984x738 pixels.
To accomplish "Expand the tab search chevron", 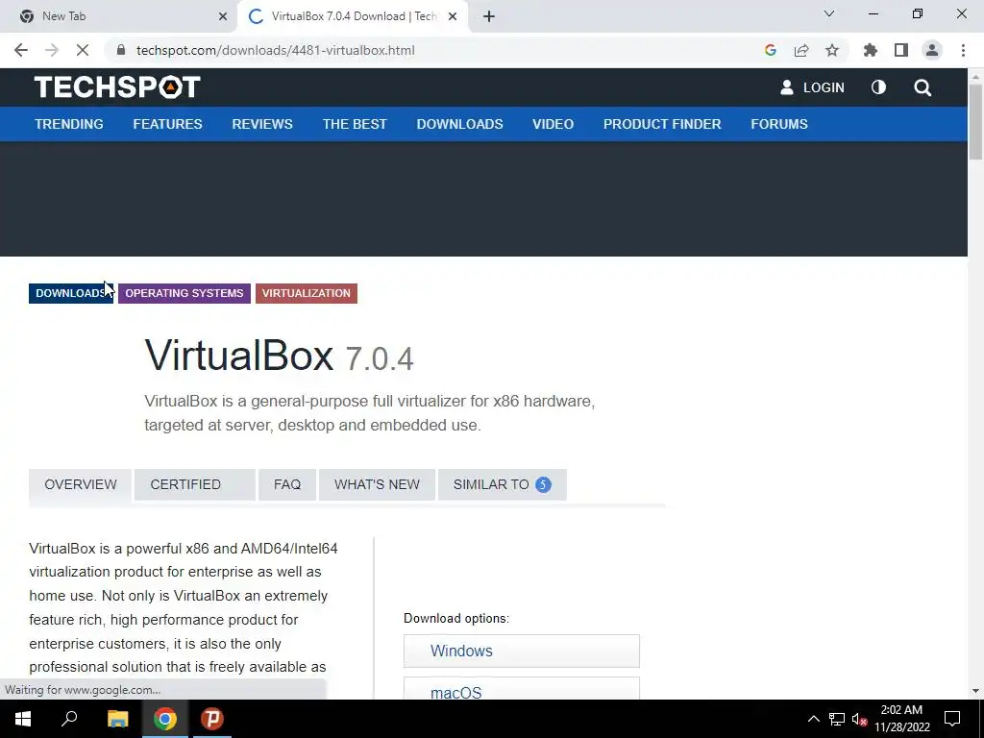I will [x=829, y=13].
